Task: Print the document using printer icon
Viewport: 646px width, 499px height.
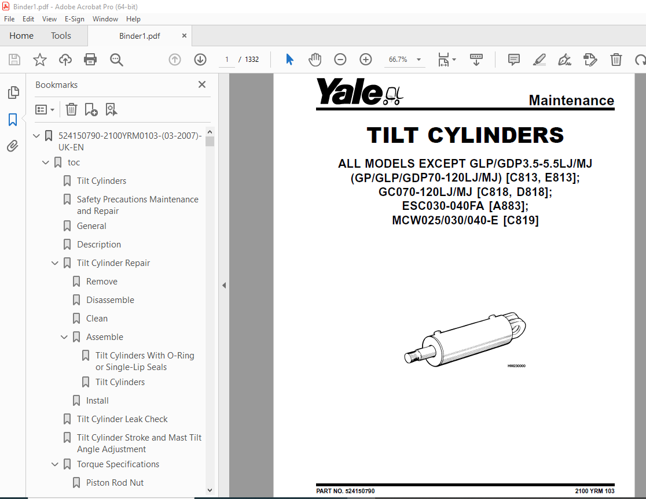Action: click(90, 60)
